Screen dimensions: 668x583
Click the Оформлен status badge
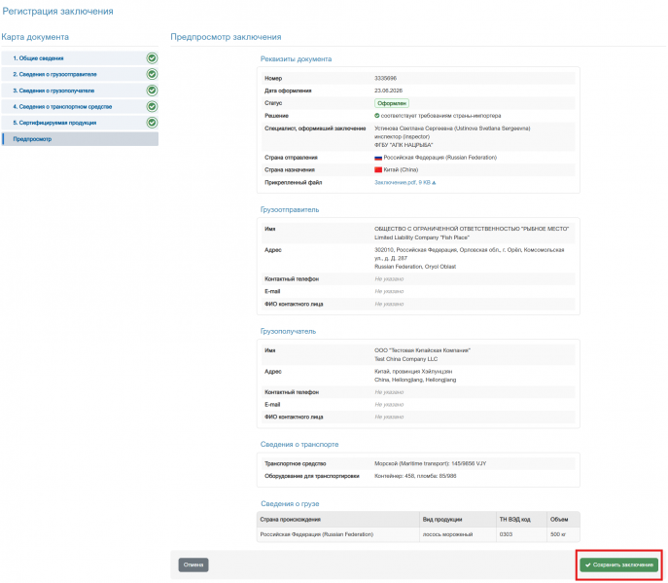pos(392,103)
